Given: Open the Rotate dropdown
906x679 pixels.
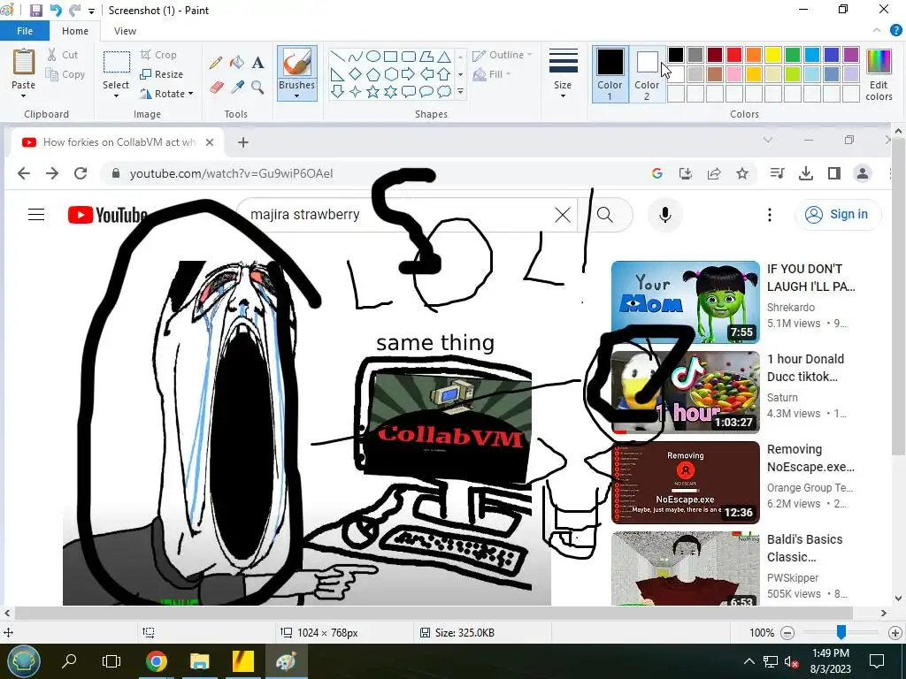Looking at the screenshot, I should pos(166,94).
